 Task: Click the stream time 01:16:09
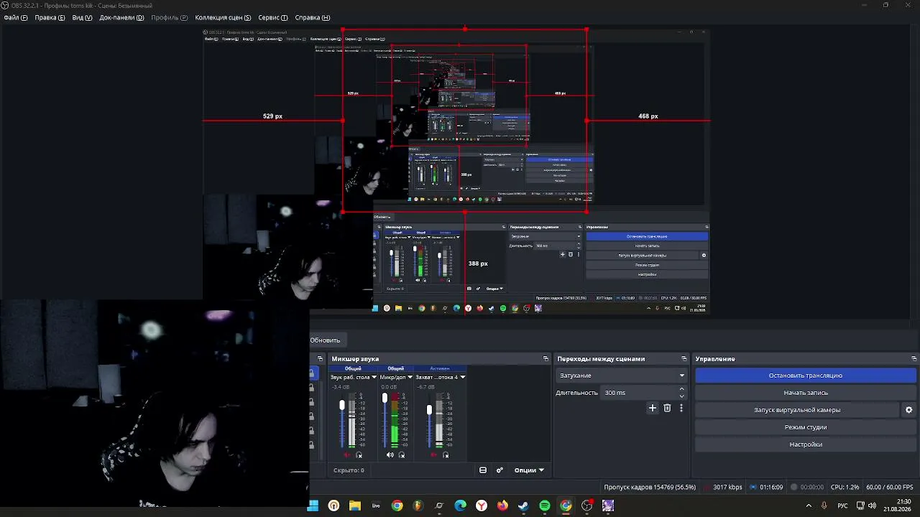(x=771, y=488)
